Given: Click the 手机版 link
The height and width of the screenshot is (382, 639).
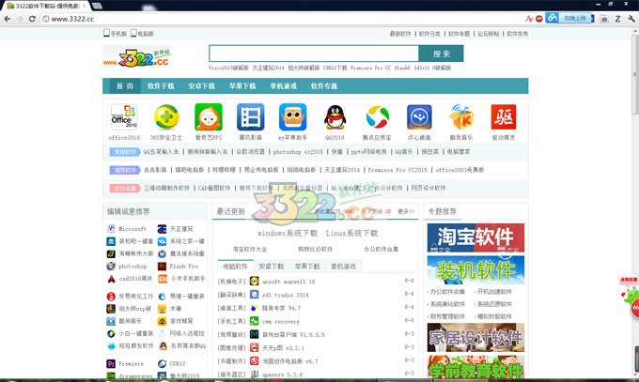Looking at the screenshot, I should point(116,34).
